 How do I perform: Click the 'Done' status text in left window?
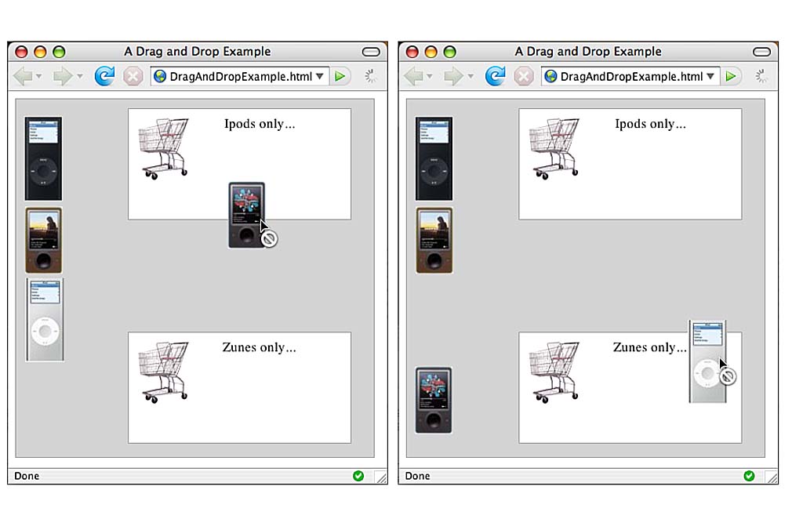click(x=27, y=476)
